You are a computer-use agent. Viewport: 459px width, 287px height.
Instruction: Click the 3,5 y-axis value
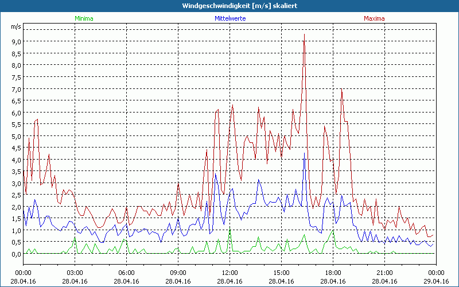16,172
